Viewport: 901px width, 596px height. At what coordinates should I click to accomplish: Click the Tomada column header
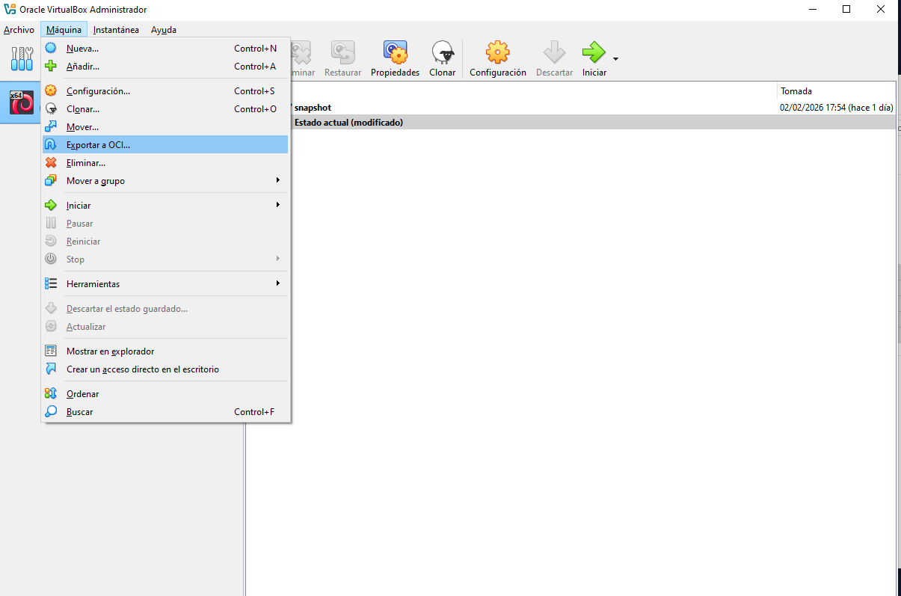[836, 90]
